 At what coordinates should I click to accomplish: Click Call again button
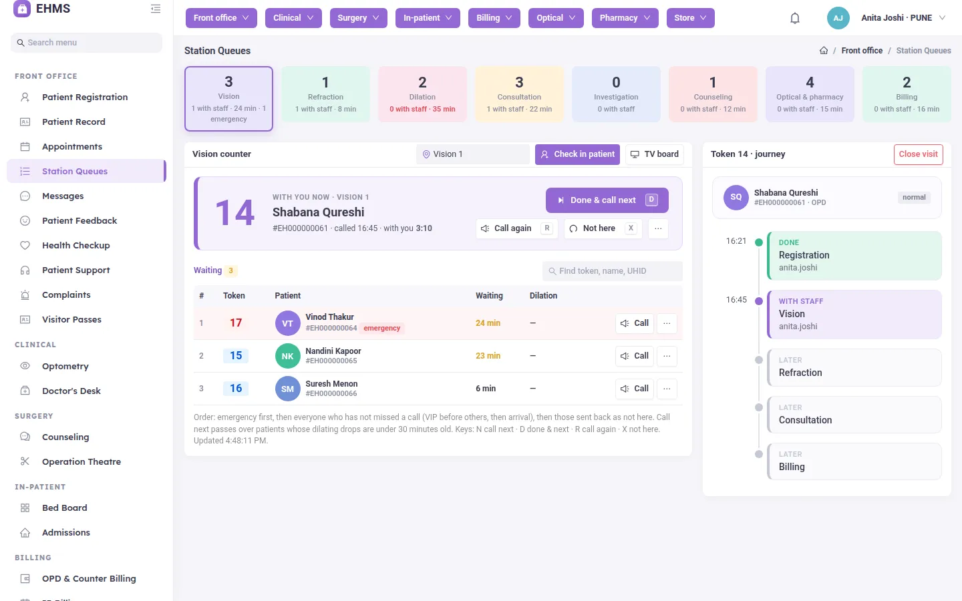(x=517, y=228)
